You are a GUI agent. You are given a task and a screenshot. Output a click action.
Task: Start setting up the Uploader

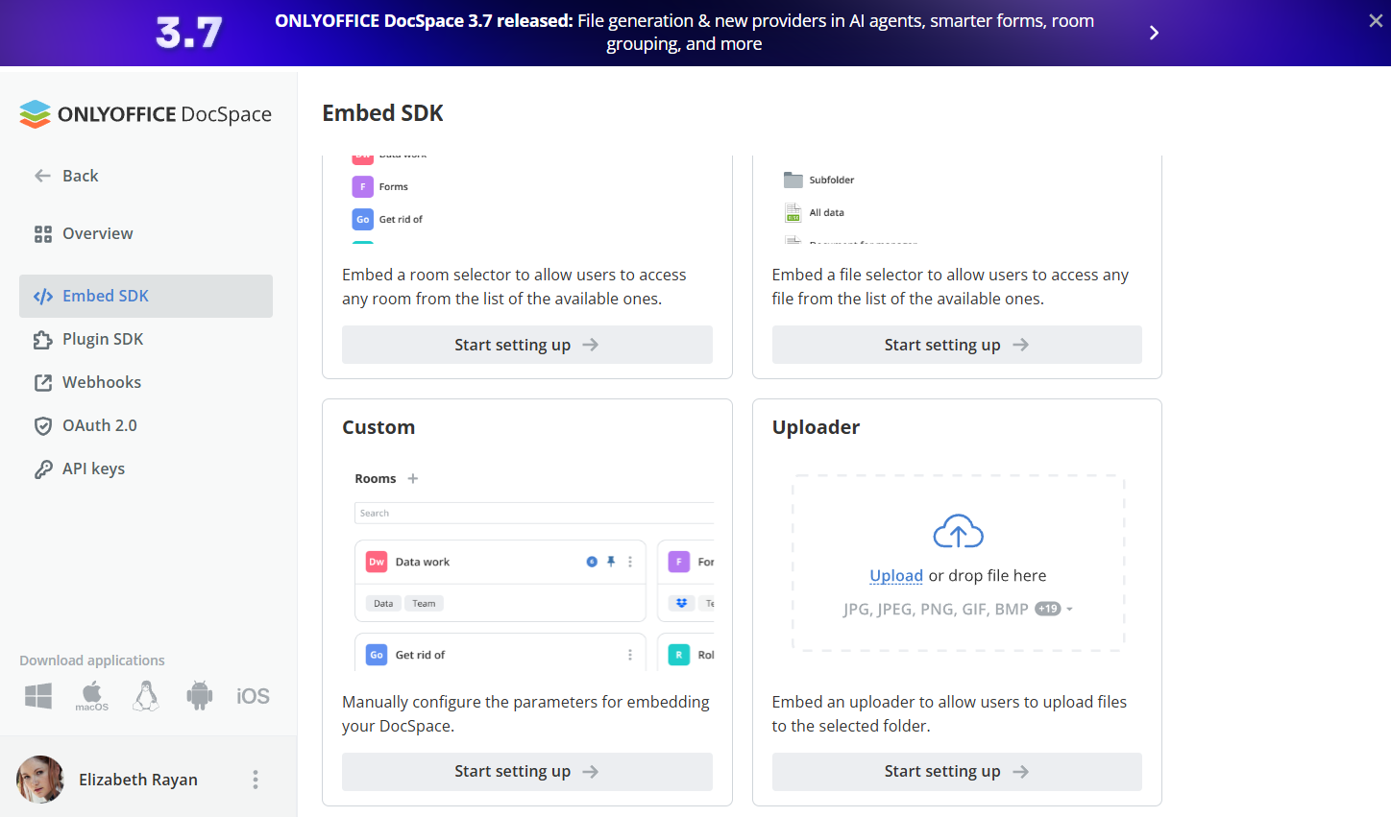(x=957, y=772)
